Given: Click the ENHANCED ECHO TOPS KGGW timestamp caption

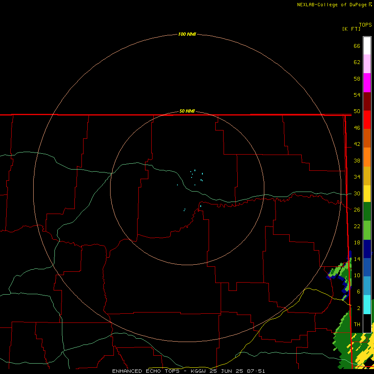Looking at the screenshot, I should pyautogui.click(x=188, y=371).
